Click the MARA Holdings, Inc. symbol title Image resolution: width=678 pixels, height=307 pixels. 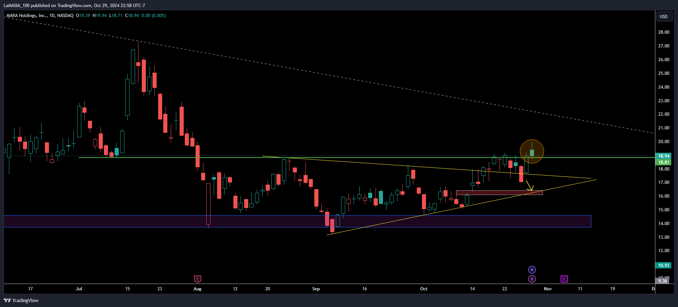pos(27,16)
